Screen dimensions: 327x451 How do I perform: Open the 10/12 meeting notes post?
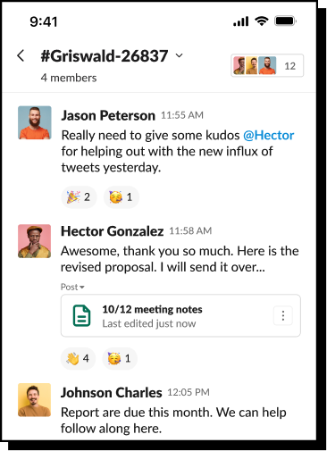pyautogui.click(x=180, y=315)
